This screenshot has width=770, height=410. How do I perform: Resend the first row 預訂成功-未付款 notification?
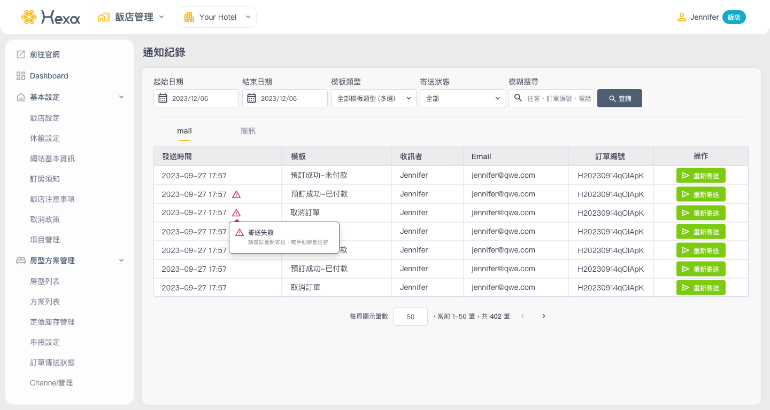(700, 176)
